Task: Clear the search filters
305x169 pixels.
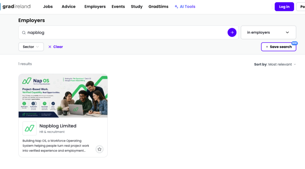Action: [x=56, y=47]
